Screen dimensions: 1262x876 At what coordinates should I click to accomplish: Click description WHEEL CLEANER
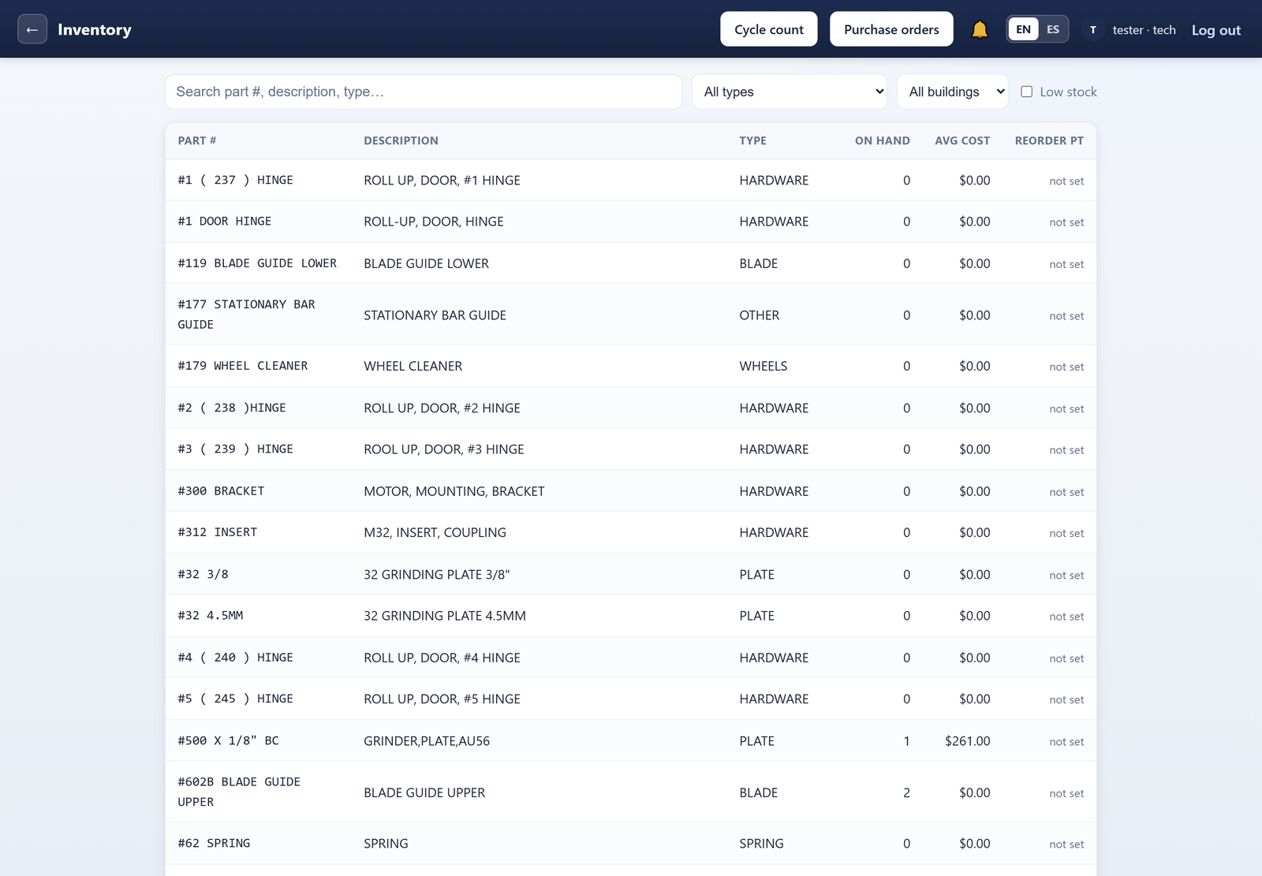(413, 366)
